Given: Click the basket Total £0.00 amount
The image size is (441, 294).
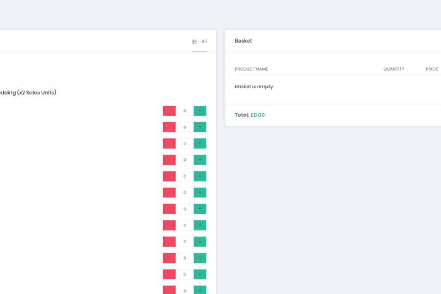Looking at the screenshot, I should pos(257,115).
